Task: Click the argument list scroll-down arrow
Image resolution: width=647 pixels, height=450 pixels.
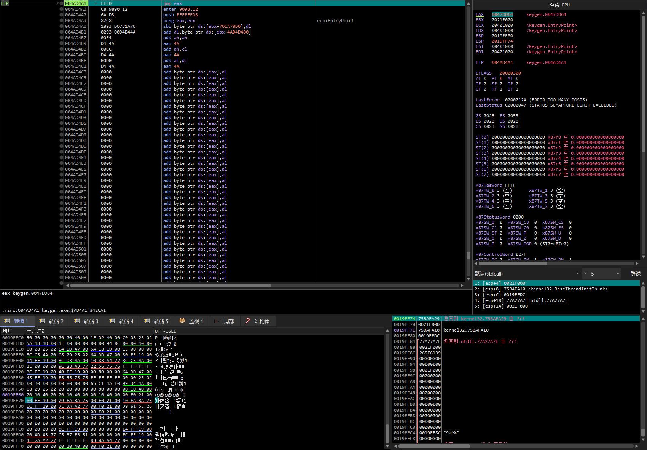Action: pyautogui.click(x=643, y=312)
